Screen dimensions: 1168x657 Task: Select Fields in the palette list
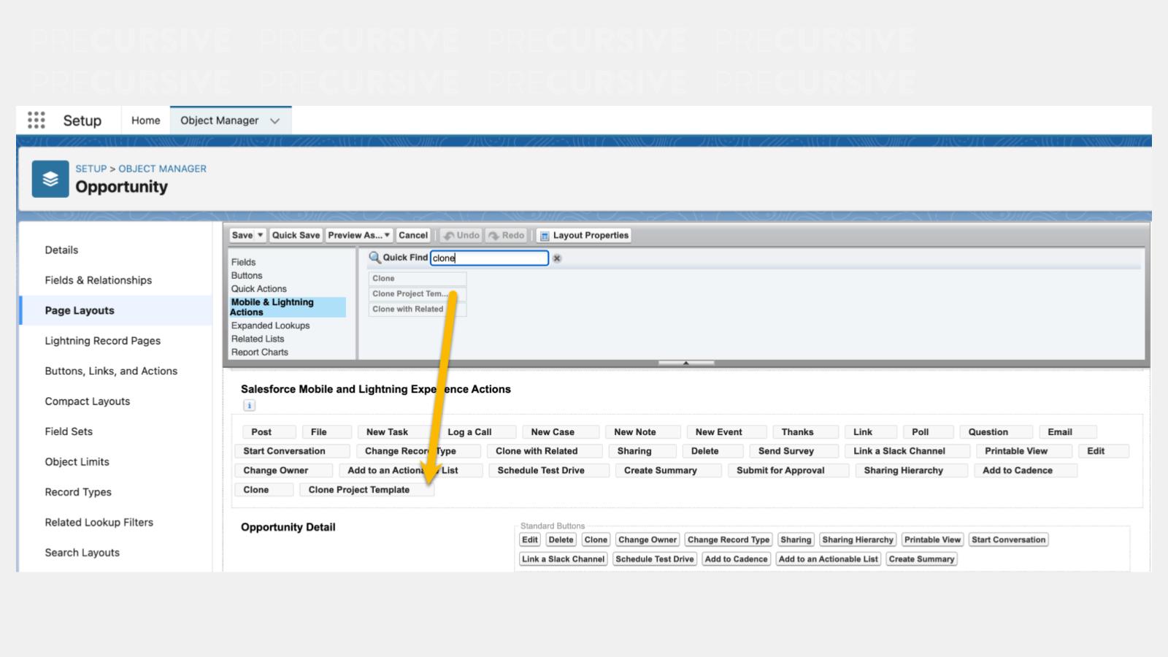(244, 262)
